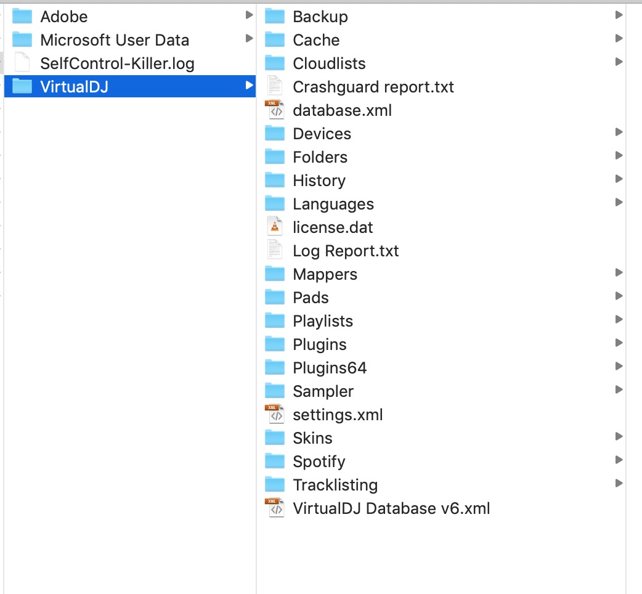Expand the History folder arrow
The height and width of the screenshot is (594, 642).
[619, 179]
